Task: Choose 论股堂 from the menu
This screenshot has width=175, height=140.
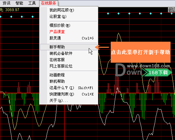Action: coord(69,17)
